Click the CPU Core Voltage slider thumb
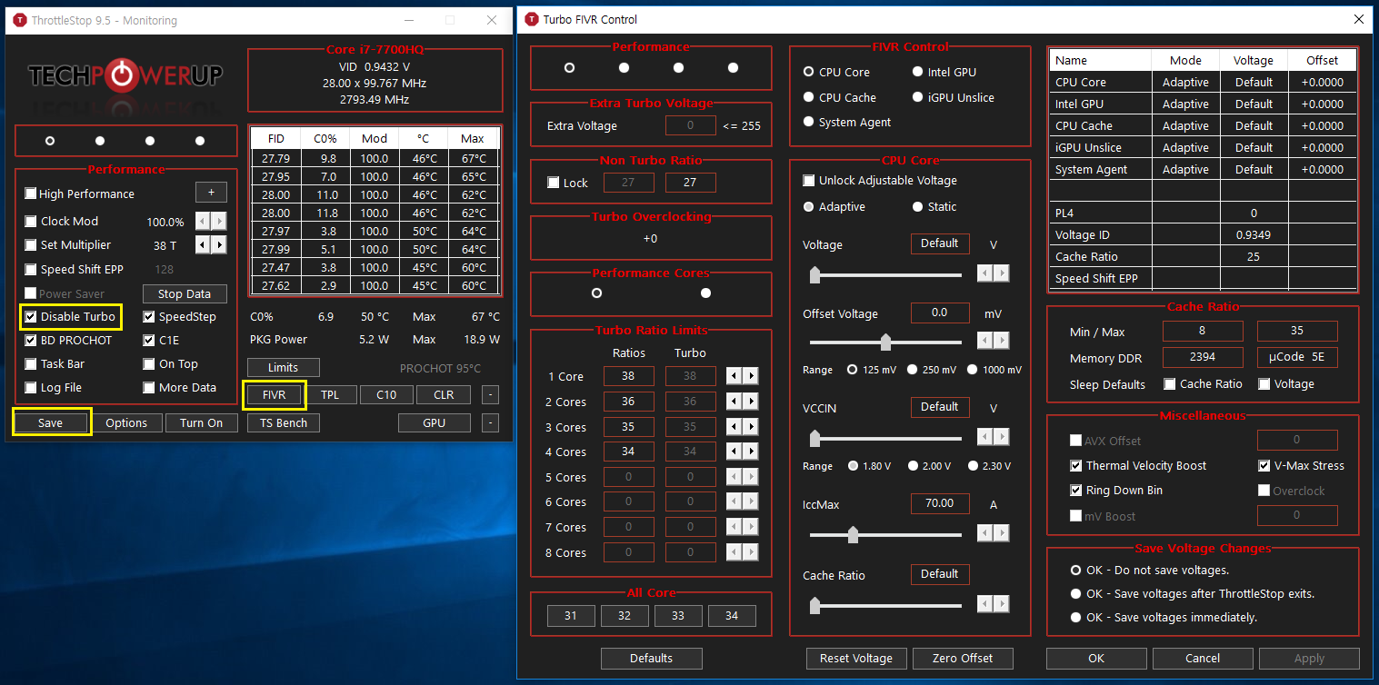1379x685 pixels. (814, 274)
